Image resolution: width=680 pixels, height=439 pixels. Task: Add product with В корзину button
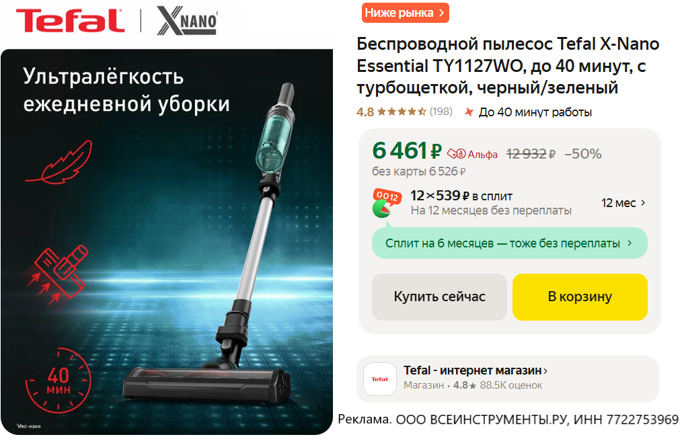(x=580, y=297)
